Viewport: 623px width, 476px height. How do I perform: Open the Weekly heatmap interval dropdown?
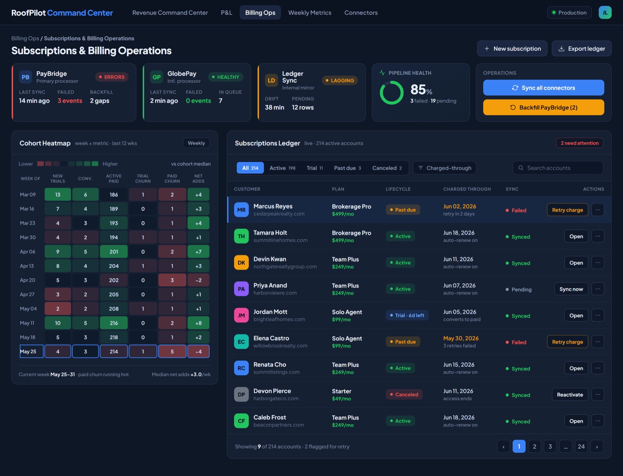click(x=196, y=143)
